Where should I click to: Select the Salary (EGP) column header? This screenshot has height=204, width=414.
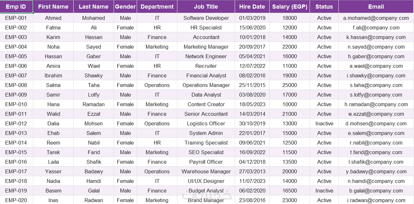(x=289, y=7)
